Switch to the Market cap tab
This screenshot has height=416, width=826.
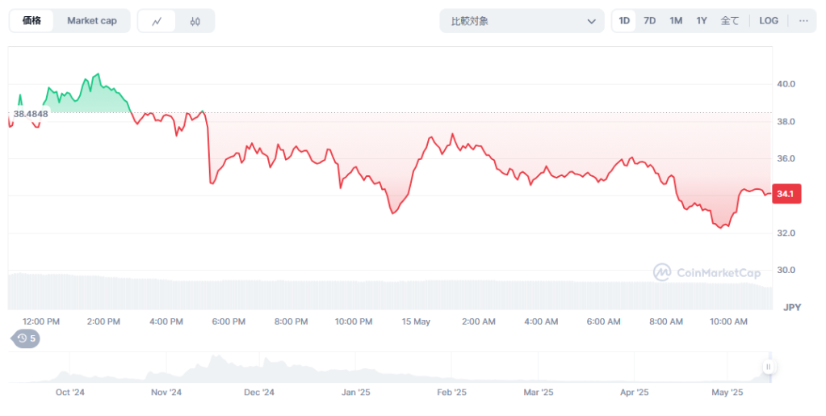[x=91, y=21]
